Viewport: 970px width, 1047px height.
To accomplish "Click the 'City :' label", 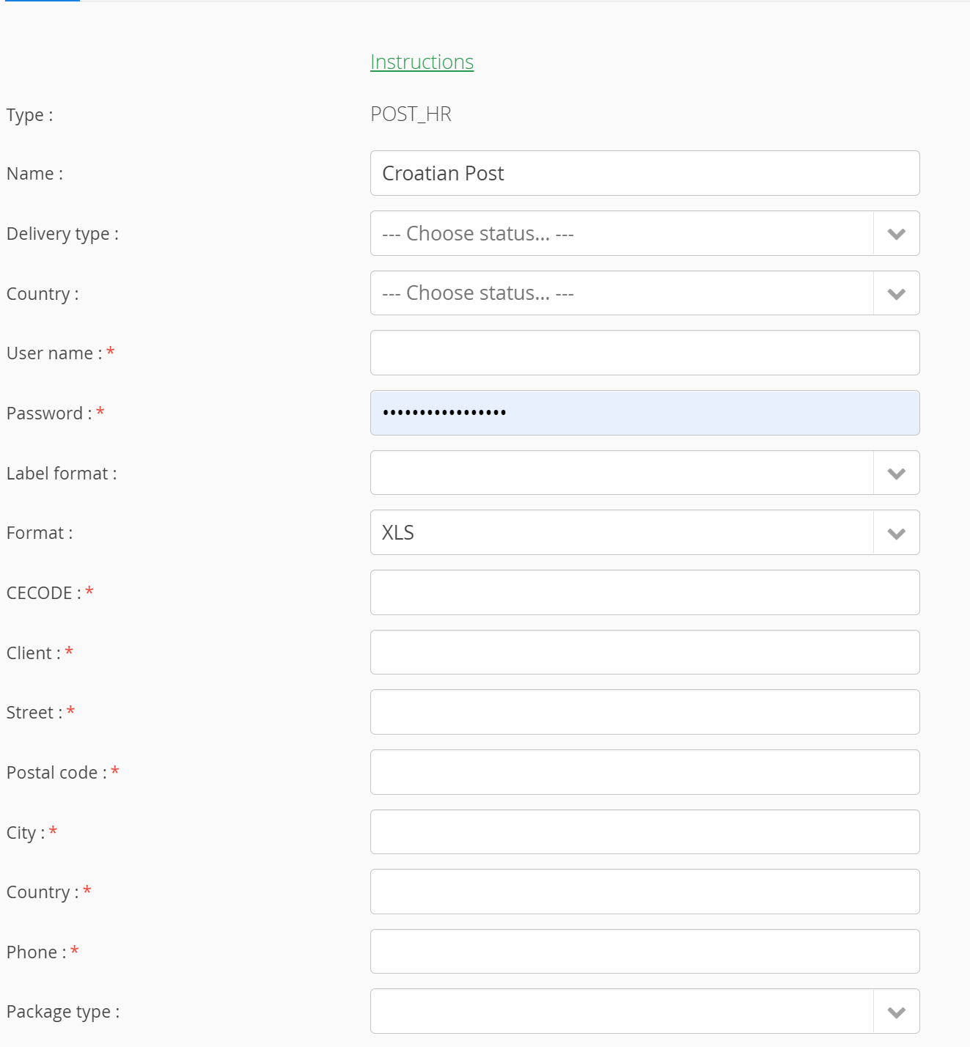I will (x=26, y=833).
